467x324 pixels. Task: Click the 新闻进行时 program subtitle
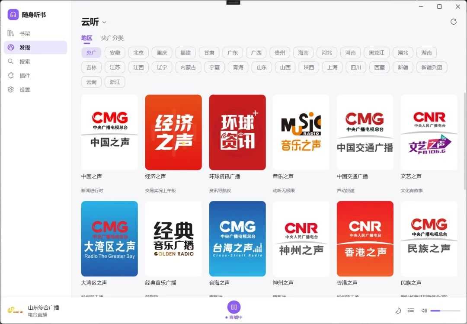click(92, 190)
